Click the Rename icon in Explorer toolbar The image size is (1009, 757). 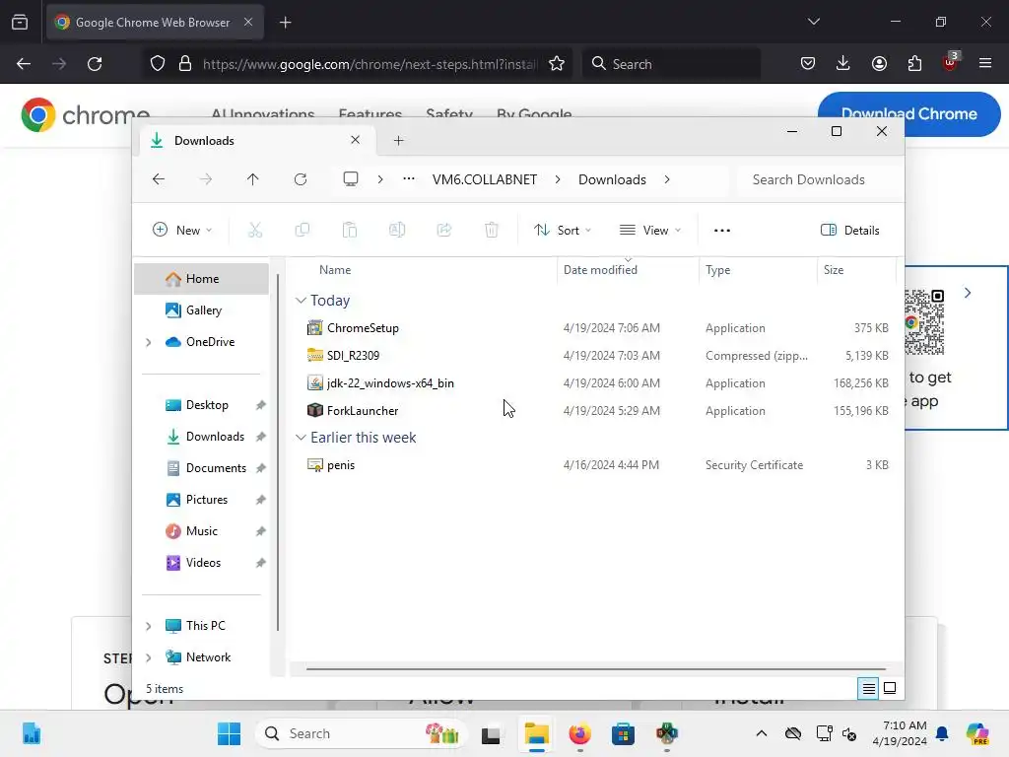[397, 230]
